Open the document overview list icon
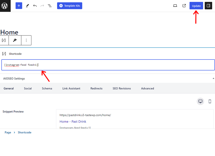The image size is (215, 156). 50,6
